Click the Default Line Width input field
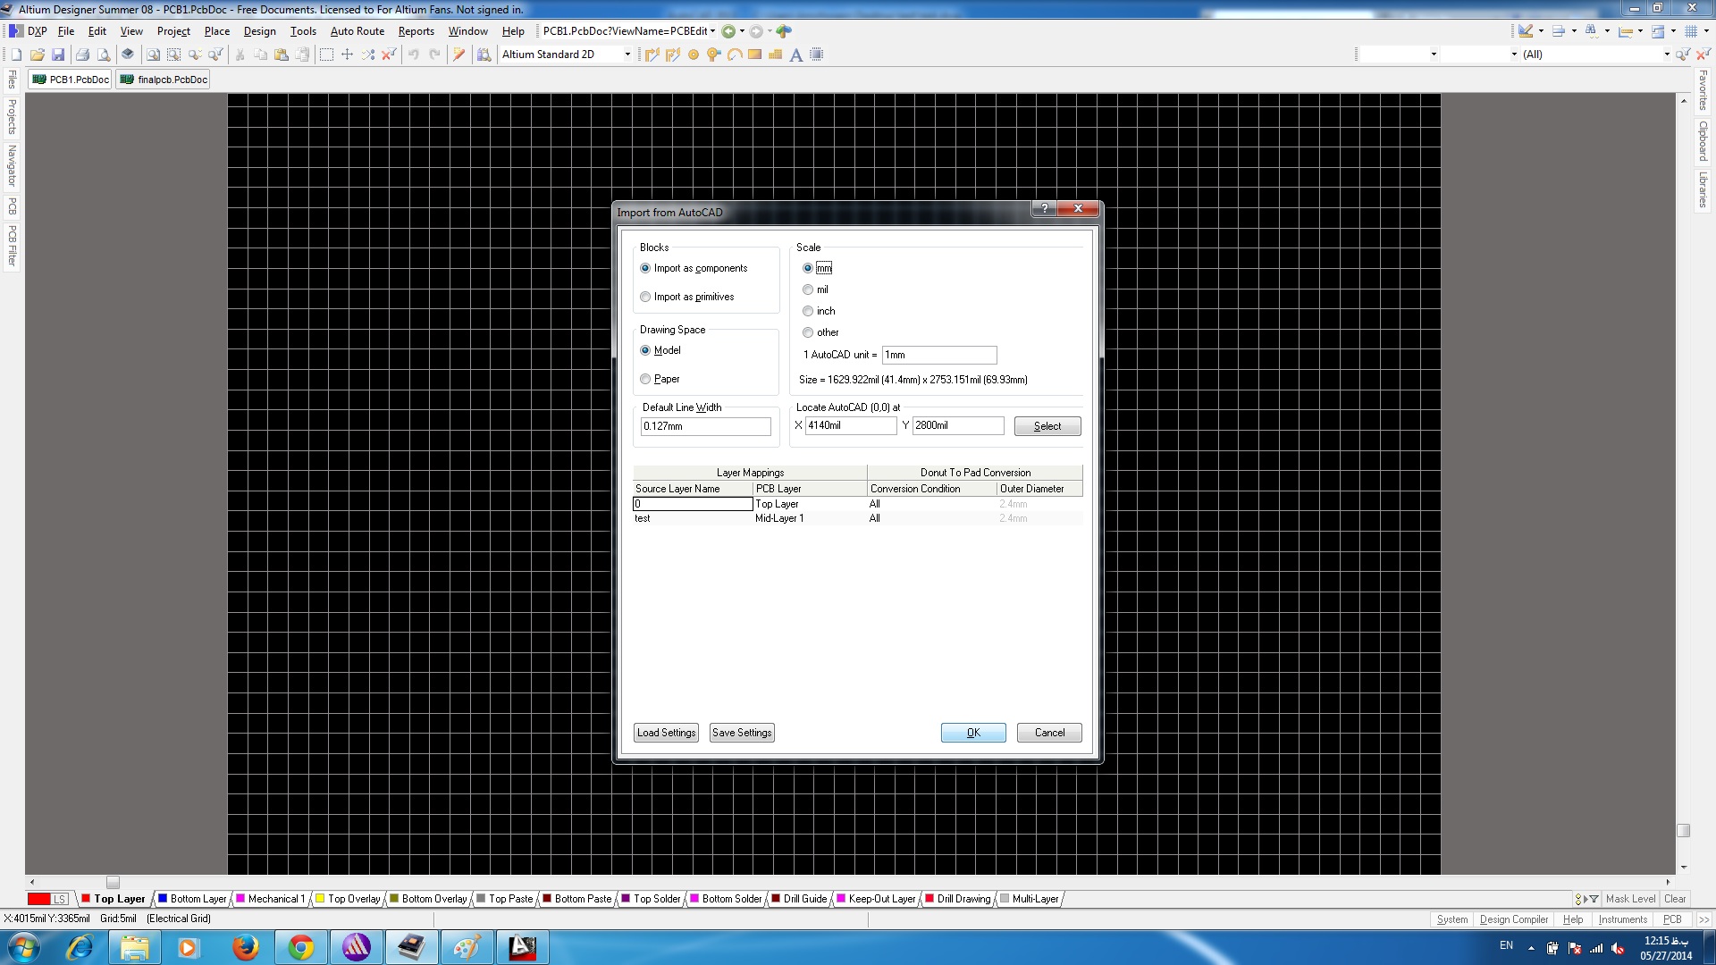The image size is (1716, 965). click(x=705, y=426)
